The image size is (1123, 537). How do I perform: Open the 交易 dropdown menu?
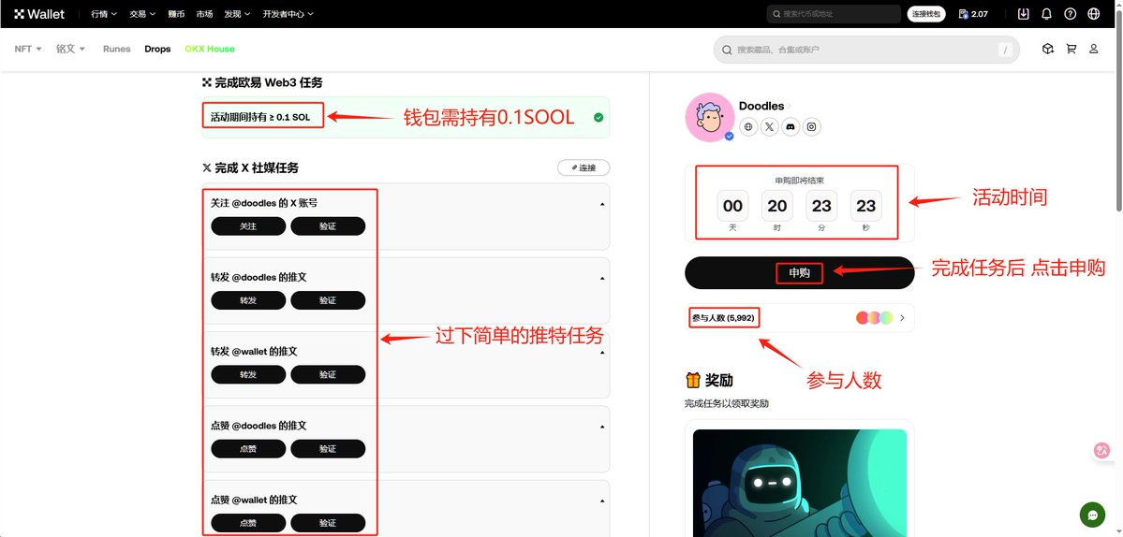142,14
